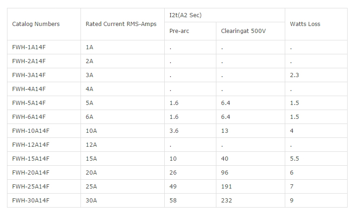The width and height of the screenshot is (349, 215).
Task: Select the FWH-3A14F catalog cell
Action: pyautogui.click(x=29, y=75)
